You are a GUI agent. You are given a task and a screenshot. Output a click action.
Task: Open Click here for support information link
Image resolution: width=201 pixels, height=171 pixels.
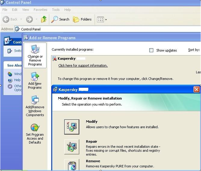coord(83,65)
